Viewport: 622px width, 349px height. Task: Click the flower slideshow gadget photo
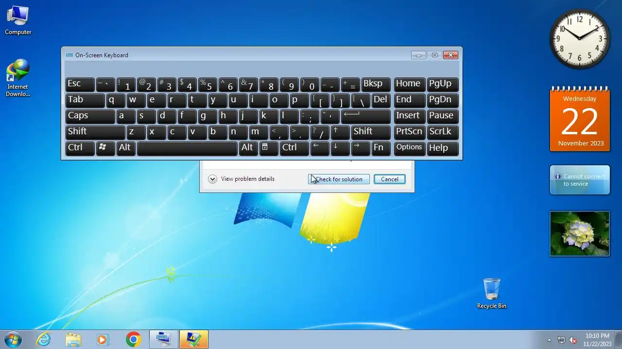580,234
